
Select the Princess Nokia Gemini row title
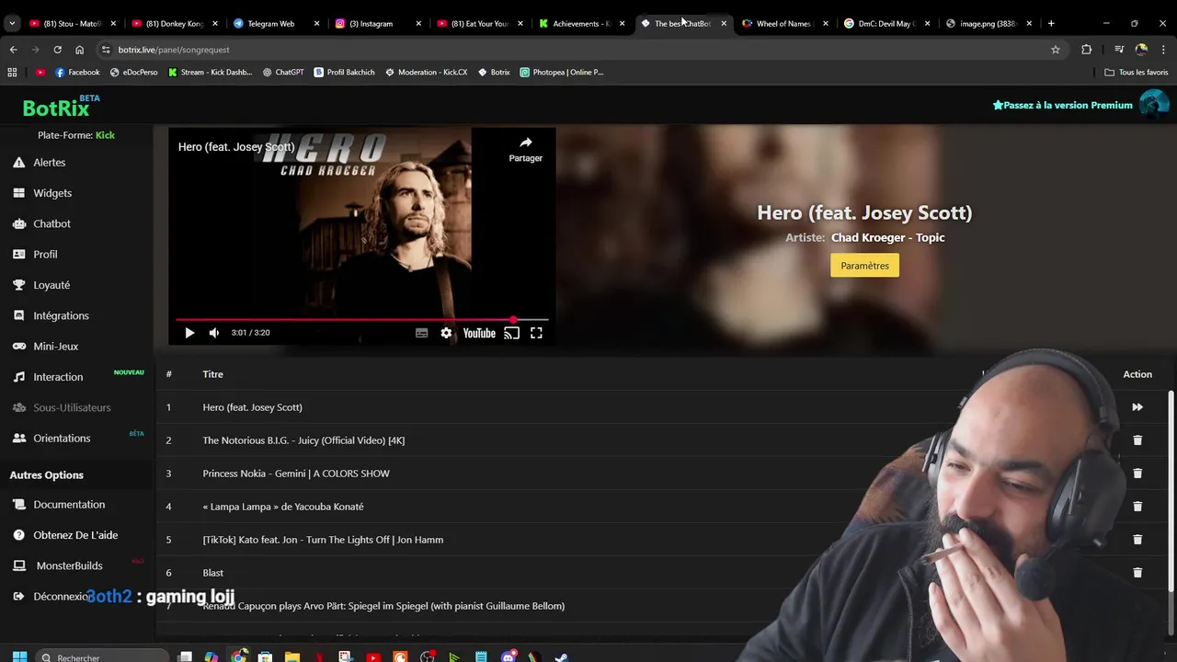[296, 474]
